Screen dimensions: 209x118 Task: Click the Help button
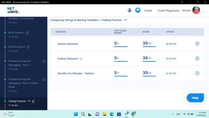coord(195,98)
